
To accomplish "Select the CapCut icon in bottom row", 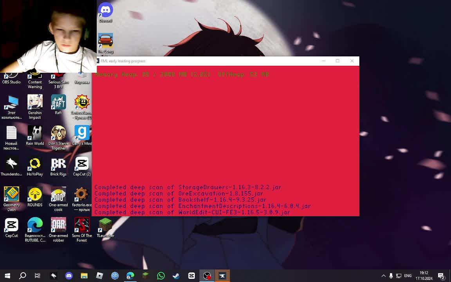I will [x=11, y=227].
